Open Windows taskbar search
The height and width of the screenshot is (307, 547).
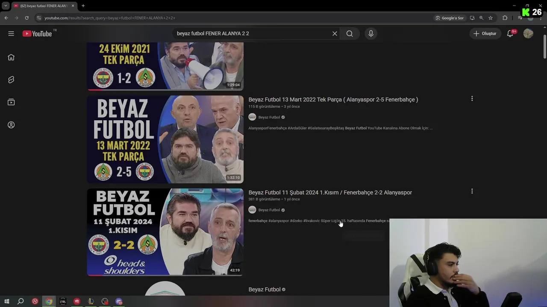click(21, 301)
